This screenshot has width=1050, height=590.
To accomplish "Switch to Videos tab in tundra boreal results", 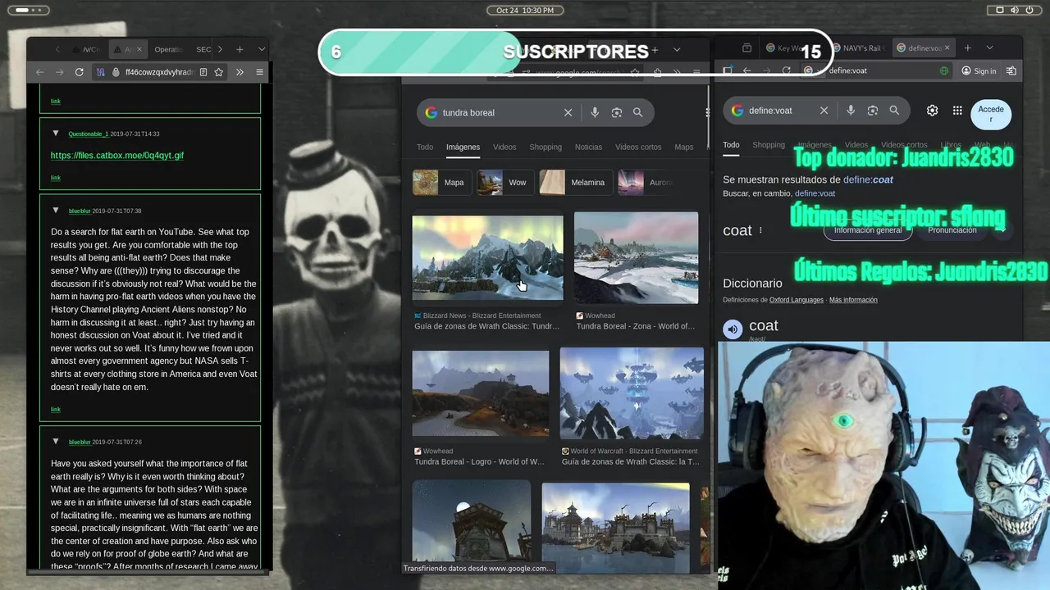I will click(504, 147).
